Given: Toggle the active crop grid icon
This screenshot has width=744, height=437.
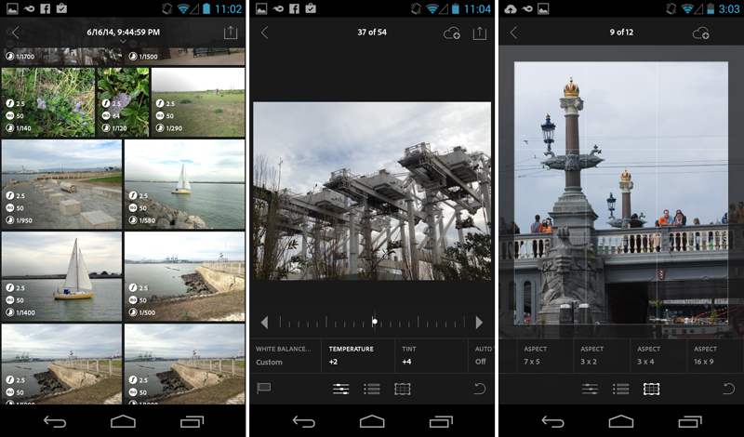Looking at the screenshot, I should pos(651,389).
